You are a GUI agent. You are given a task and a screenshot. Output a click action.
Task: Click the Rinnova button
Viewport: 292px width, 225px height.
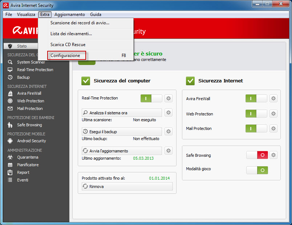point(127,186)
